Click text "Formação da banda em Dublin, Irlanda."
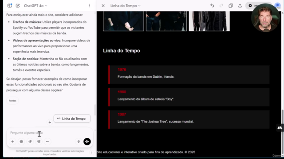This screenshot has width=284, height=159. coord(146,76)
